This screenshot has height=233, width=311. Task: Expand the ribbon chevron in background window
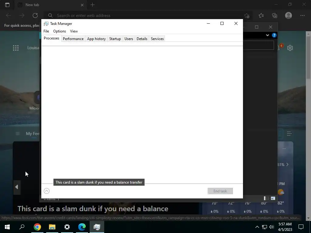[267, 35]
